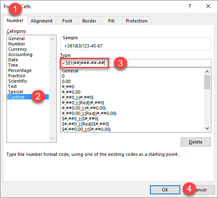Select the Number tab
Screen dimensions: 218x198
click(x=15, y=20)
